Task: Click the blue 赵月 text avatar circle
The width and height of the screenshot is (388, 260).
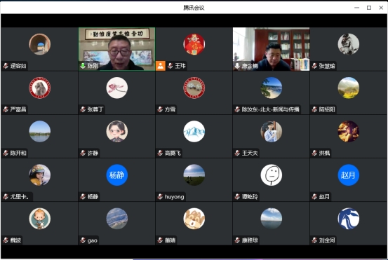Action: [349, 175]
